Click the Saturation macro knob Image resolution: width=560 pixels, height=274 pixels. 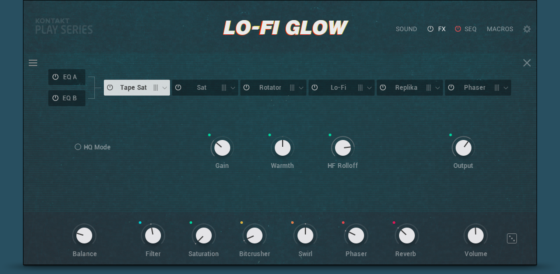204,236
